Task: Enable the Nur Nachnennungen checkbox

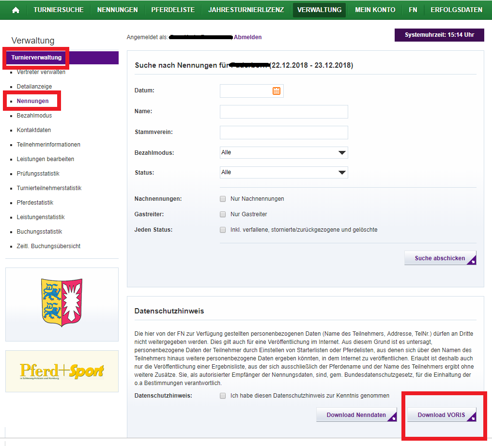Action: pyautogui.click(x=223, y=199)
